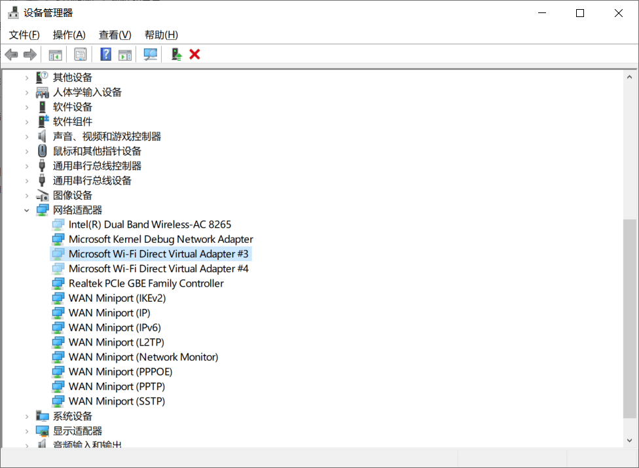Viewport: 639px width, 468px height.
Task: Expand the 显示适配器 node
Action: [26, 431]
